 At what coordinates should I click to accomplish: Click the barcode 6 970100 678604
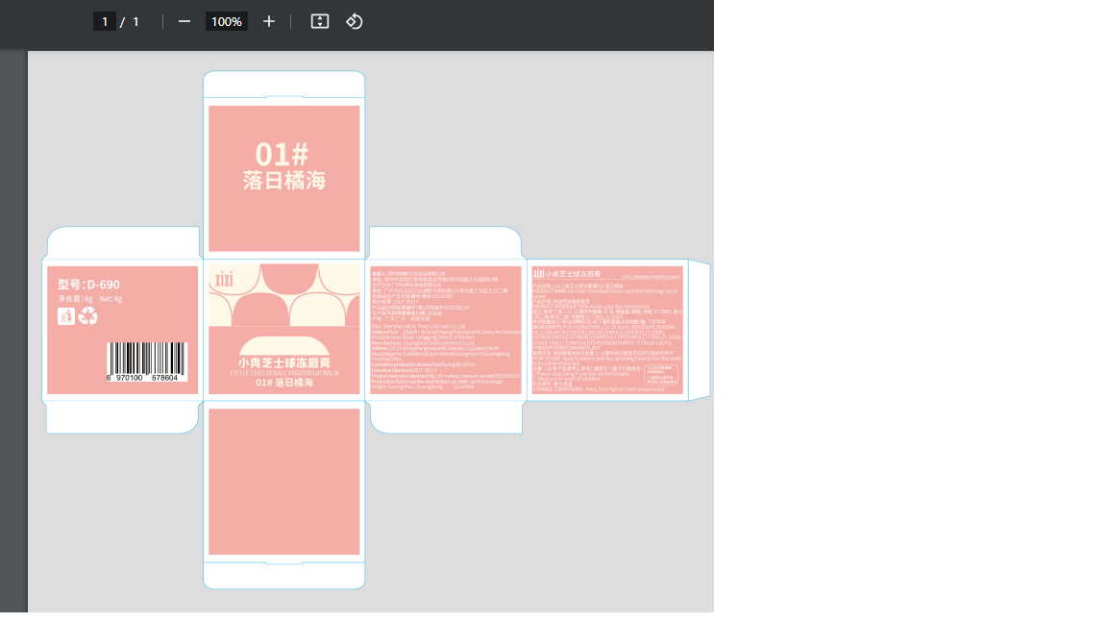[x=146, y=361]
